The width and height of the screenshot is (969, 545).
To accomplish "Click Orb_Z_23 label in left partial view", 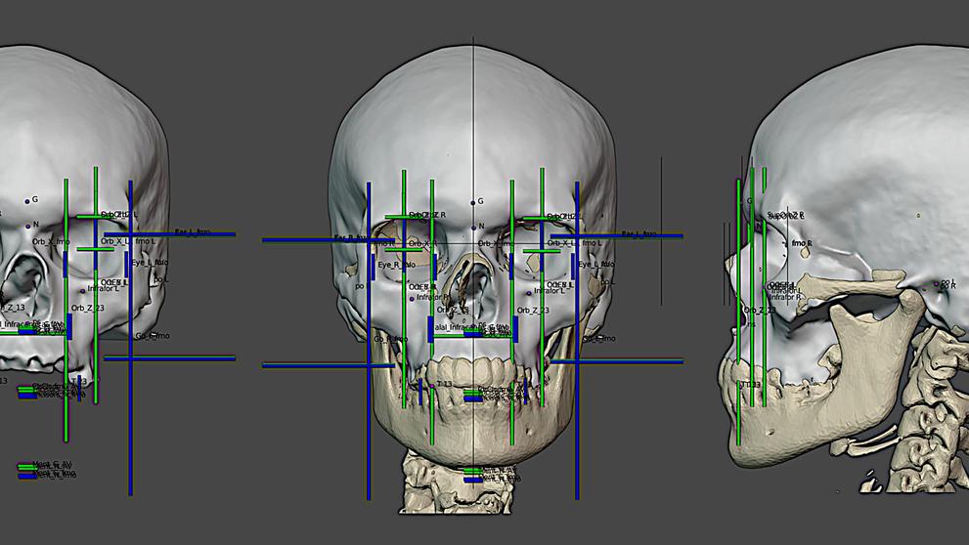I will (x=88, y=308).
